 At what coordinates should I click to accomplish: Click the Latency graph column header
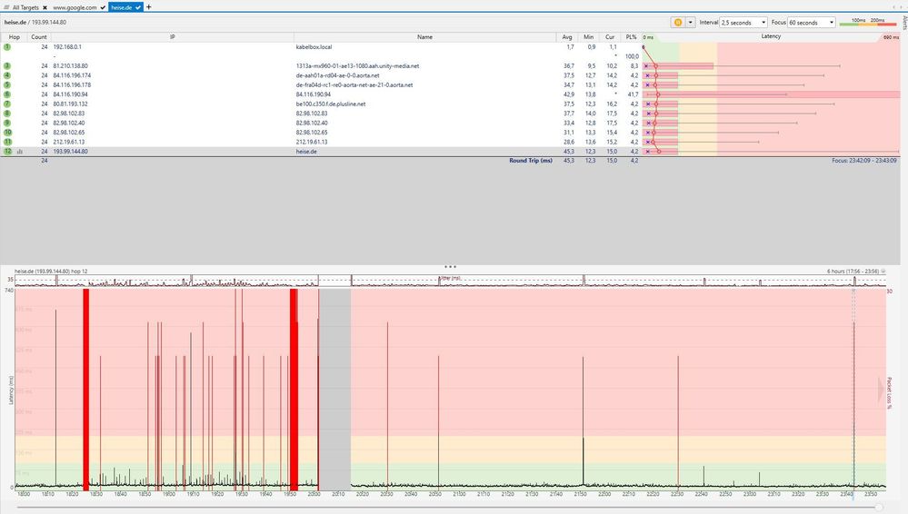point(771,36)
